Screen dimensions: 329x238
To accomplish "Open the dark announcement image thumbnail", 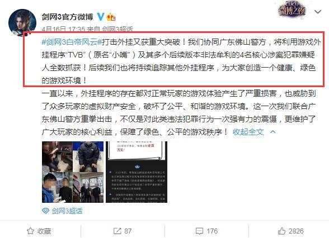I will coord(137,172).
